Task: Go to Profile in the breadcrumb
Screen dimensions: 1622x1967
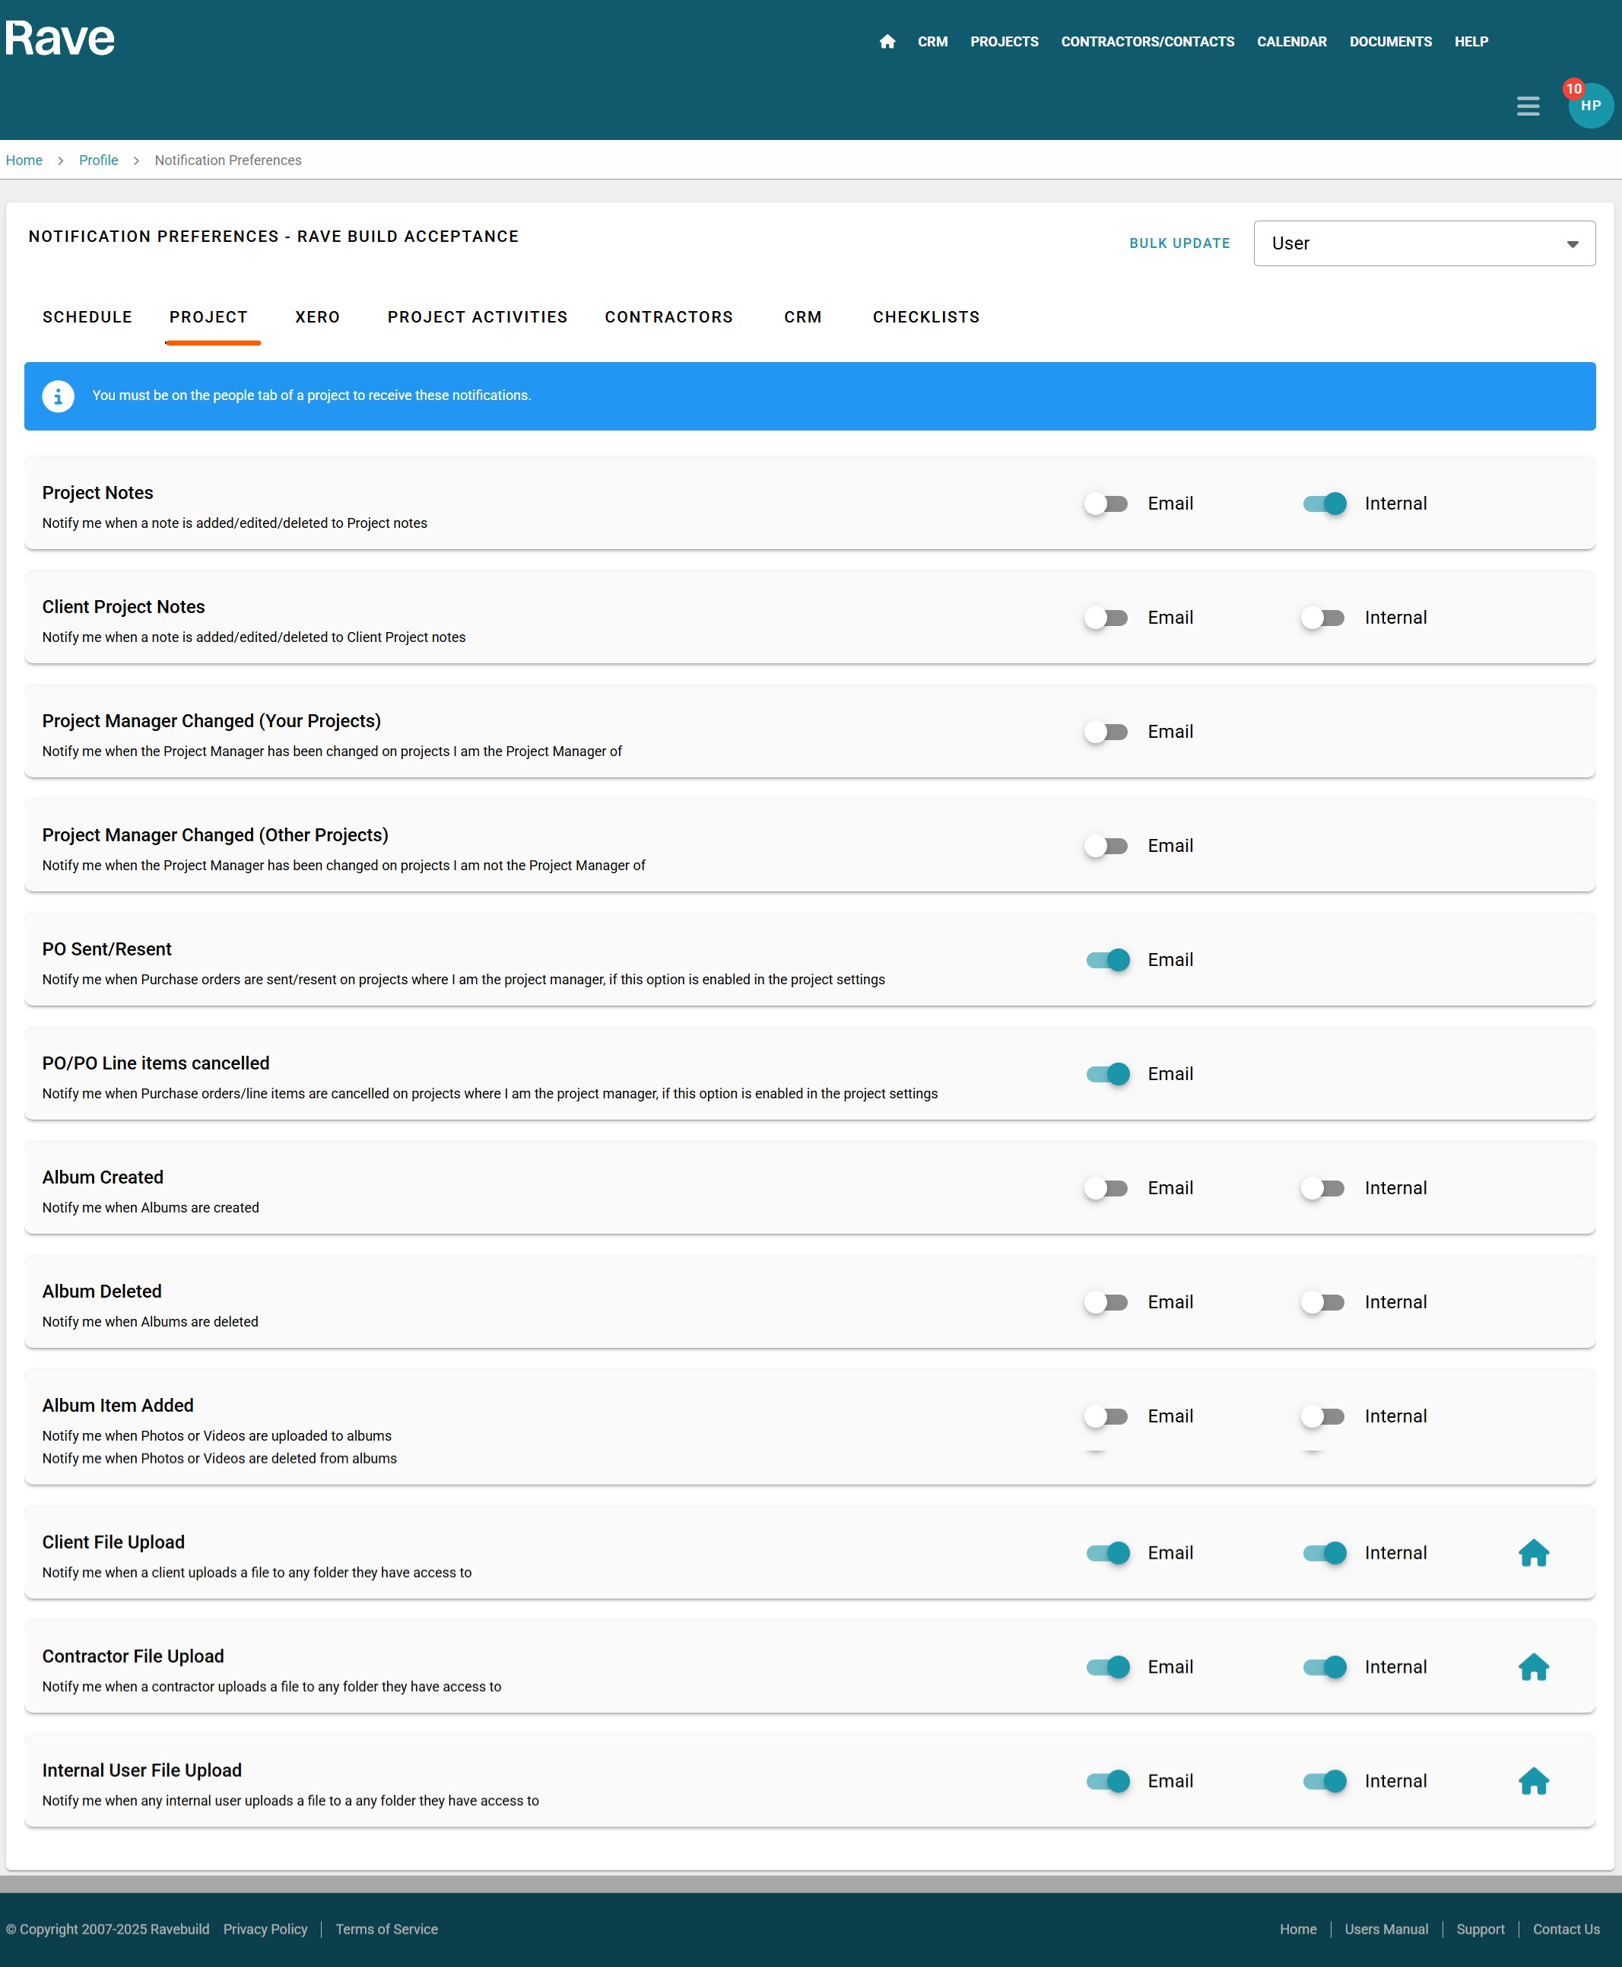Action: point(98,160)
